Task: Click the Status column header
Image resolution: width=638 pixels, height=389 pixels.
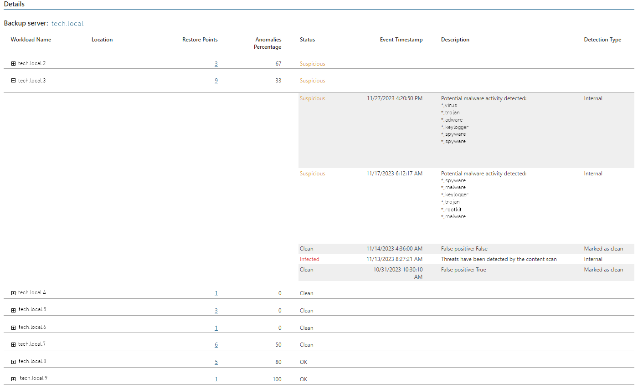Action: pos(307,40)
